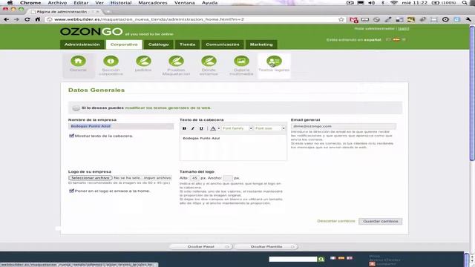Bookmark the page with the star icon
This screenshot has height=267, width=475.
[x=341, y=19]
